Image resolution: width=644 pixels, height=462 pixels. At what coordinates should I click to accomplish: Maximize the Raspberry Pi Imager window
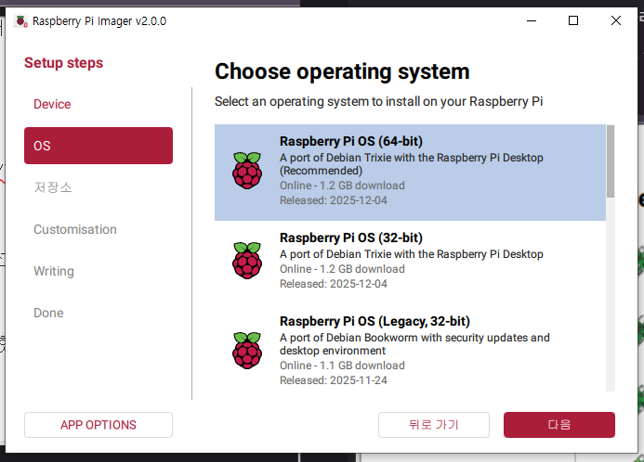point(573,20)
